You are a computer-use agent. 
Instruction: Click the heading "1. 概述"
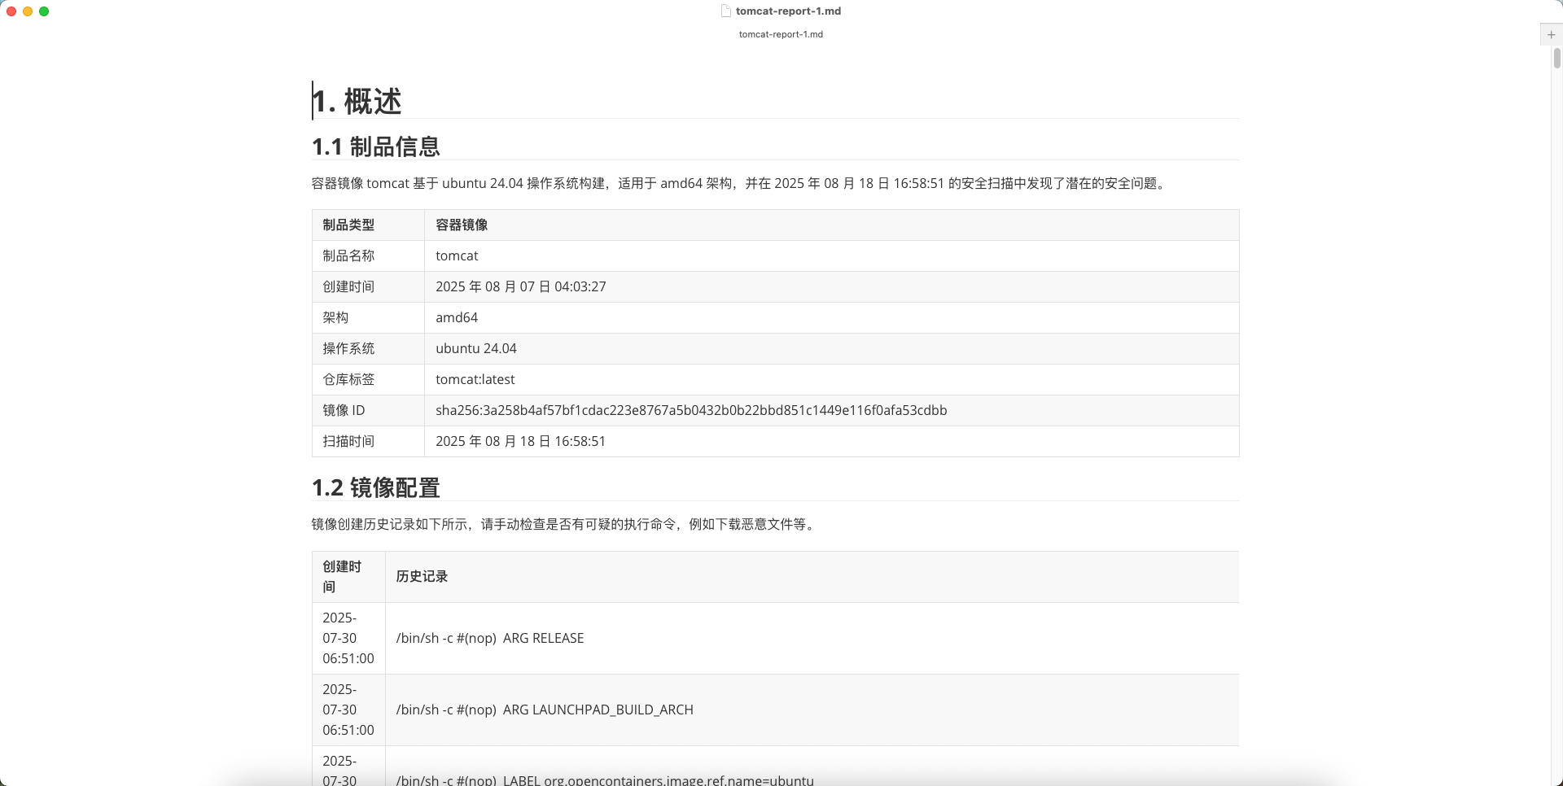357,102
